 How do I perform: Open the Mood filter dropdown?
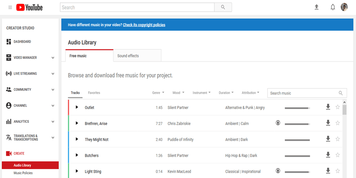coord(178,93)
